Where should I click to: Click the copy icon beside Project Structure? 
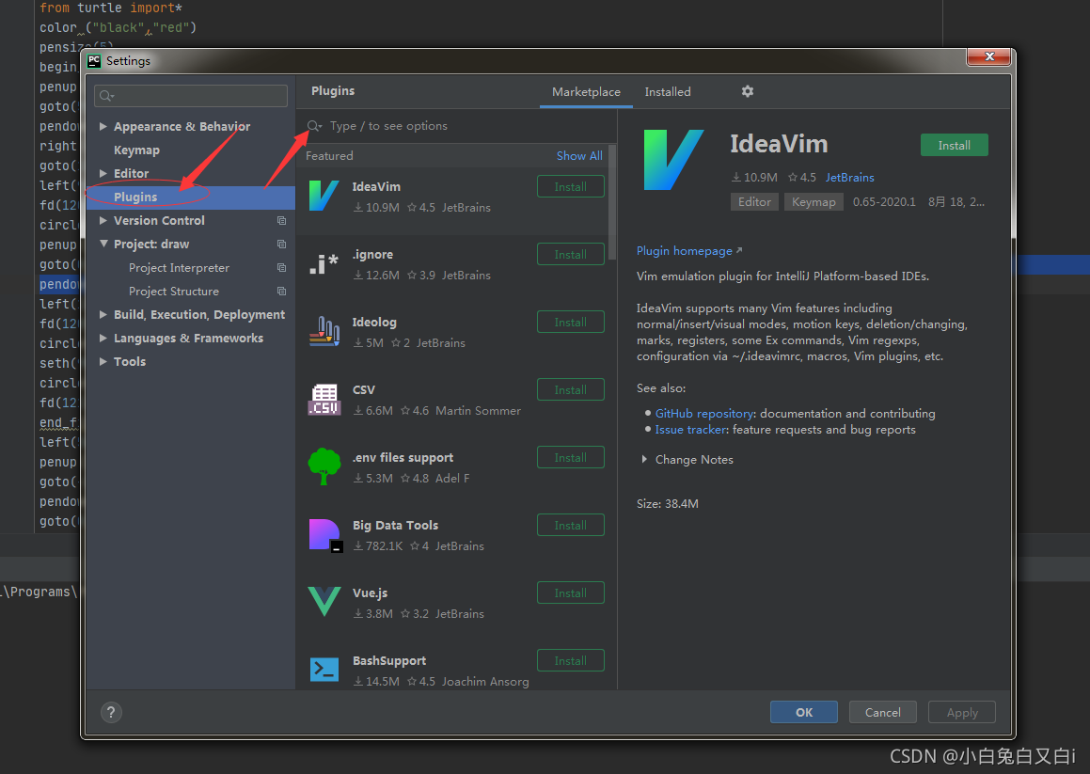click(281, 292)
